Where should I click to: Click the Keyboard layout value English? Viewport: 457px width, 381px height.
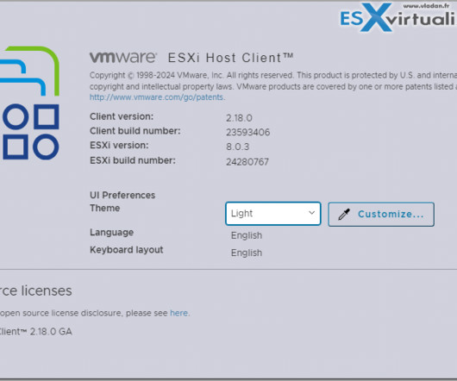point(247,253)
